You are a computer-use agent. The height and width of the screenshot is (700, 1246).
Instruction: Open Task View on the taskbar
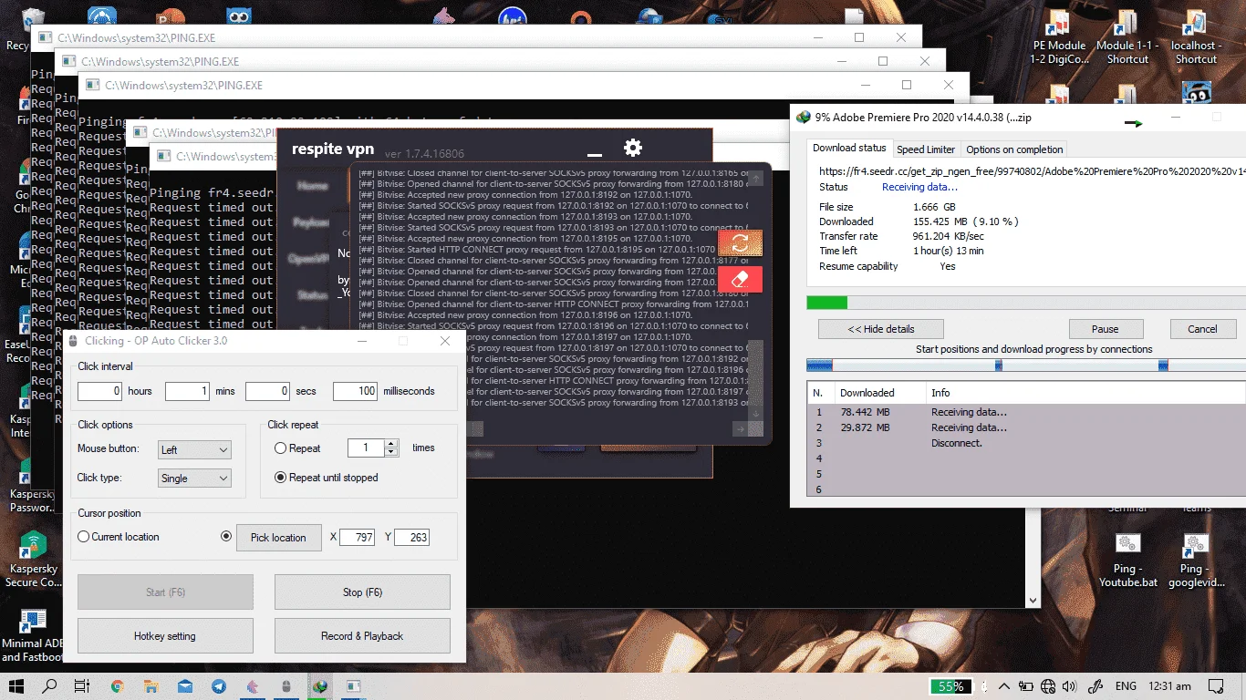pyautogui.click(x=82, y=685)
